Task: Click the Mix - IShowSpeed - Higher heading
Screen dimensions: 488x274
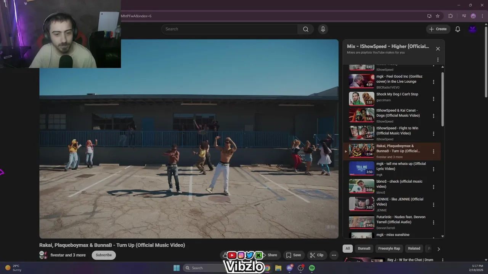Action: tap(388, 46)
